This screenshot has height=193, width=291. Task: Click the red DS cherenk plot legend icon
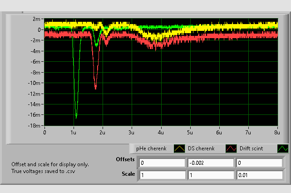[231, 148]
